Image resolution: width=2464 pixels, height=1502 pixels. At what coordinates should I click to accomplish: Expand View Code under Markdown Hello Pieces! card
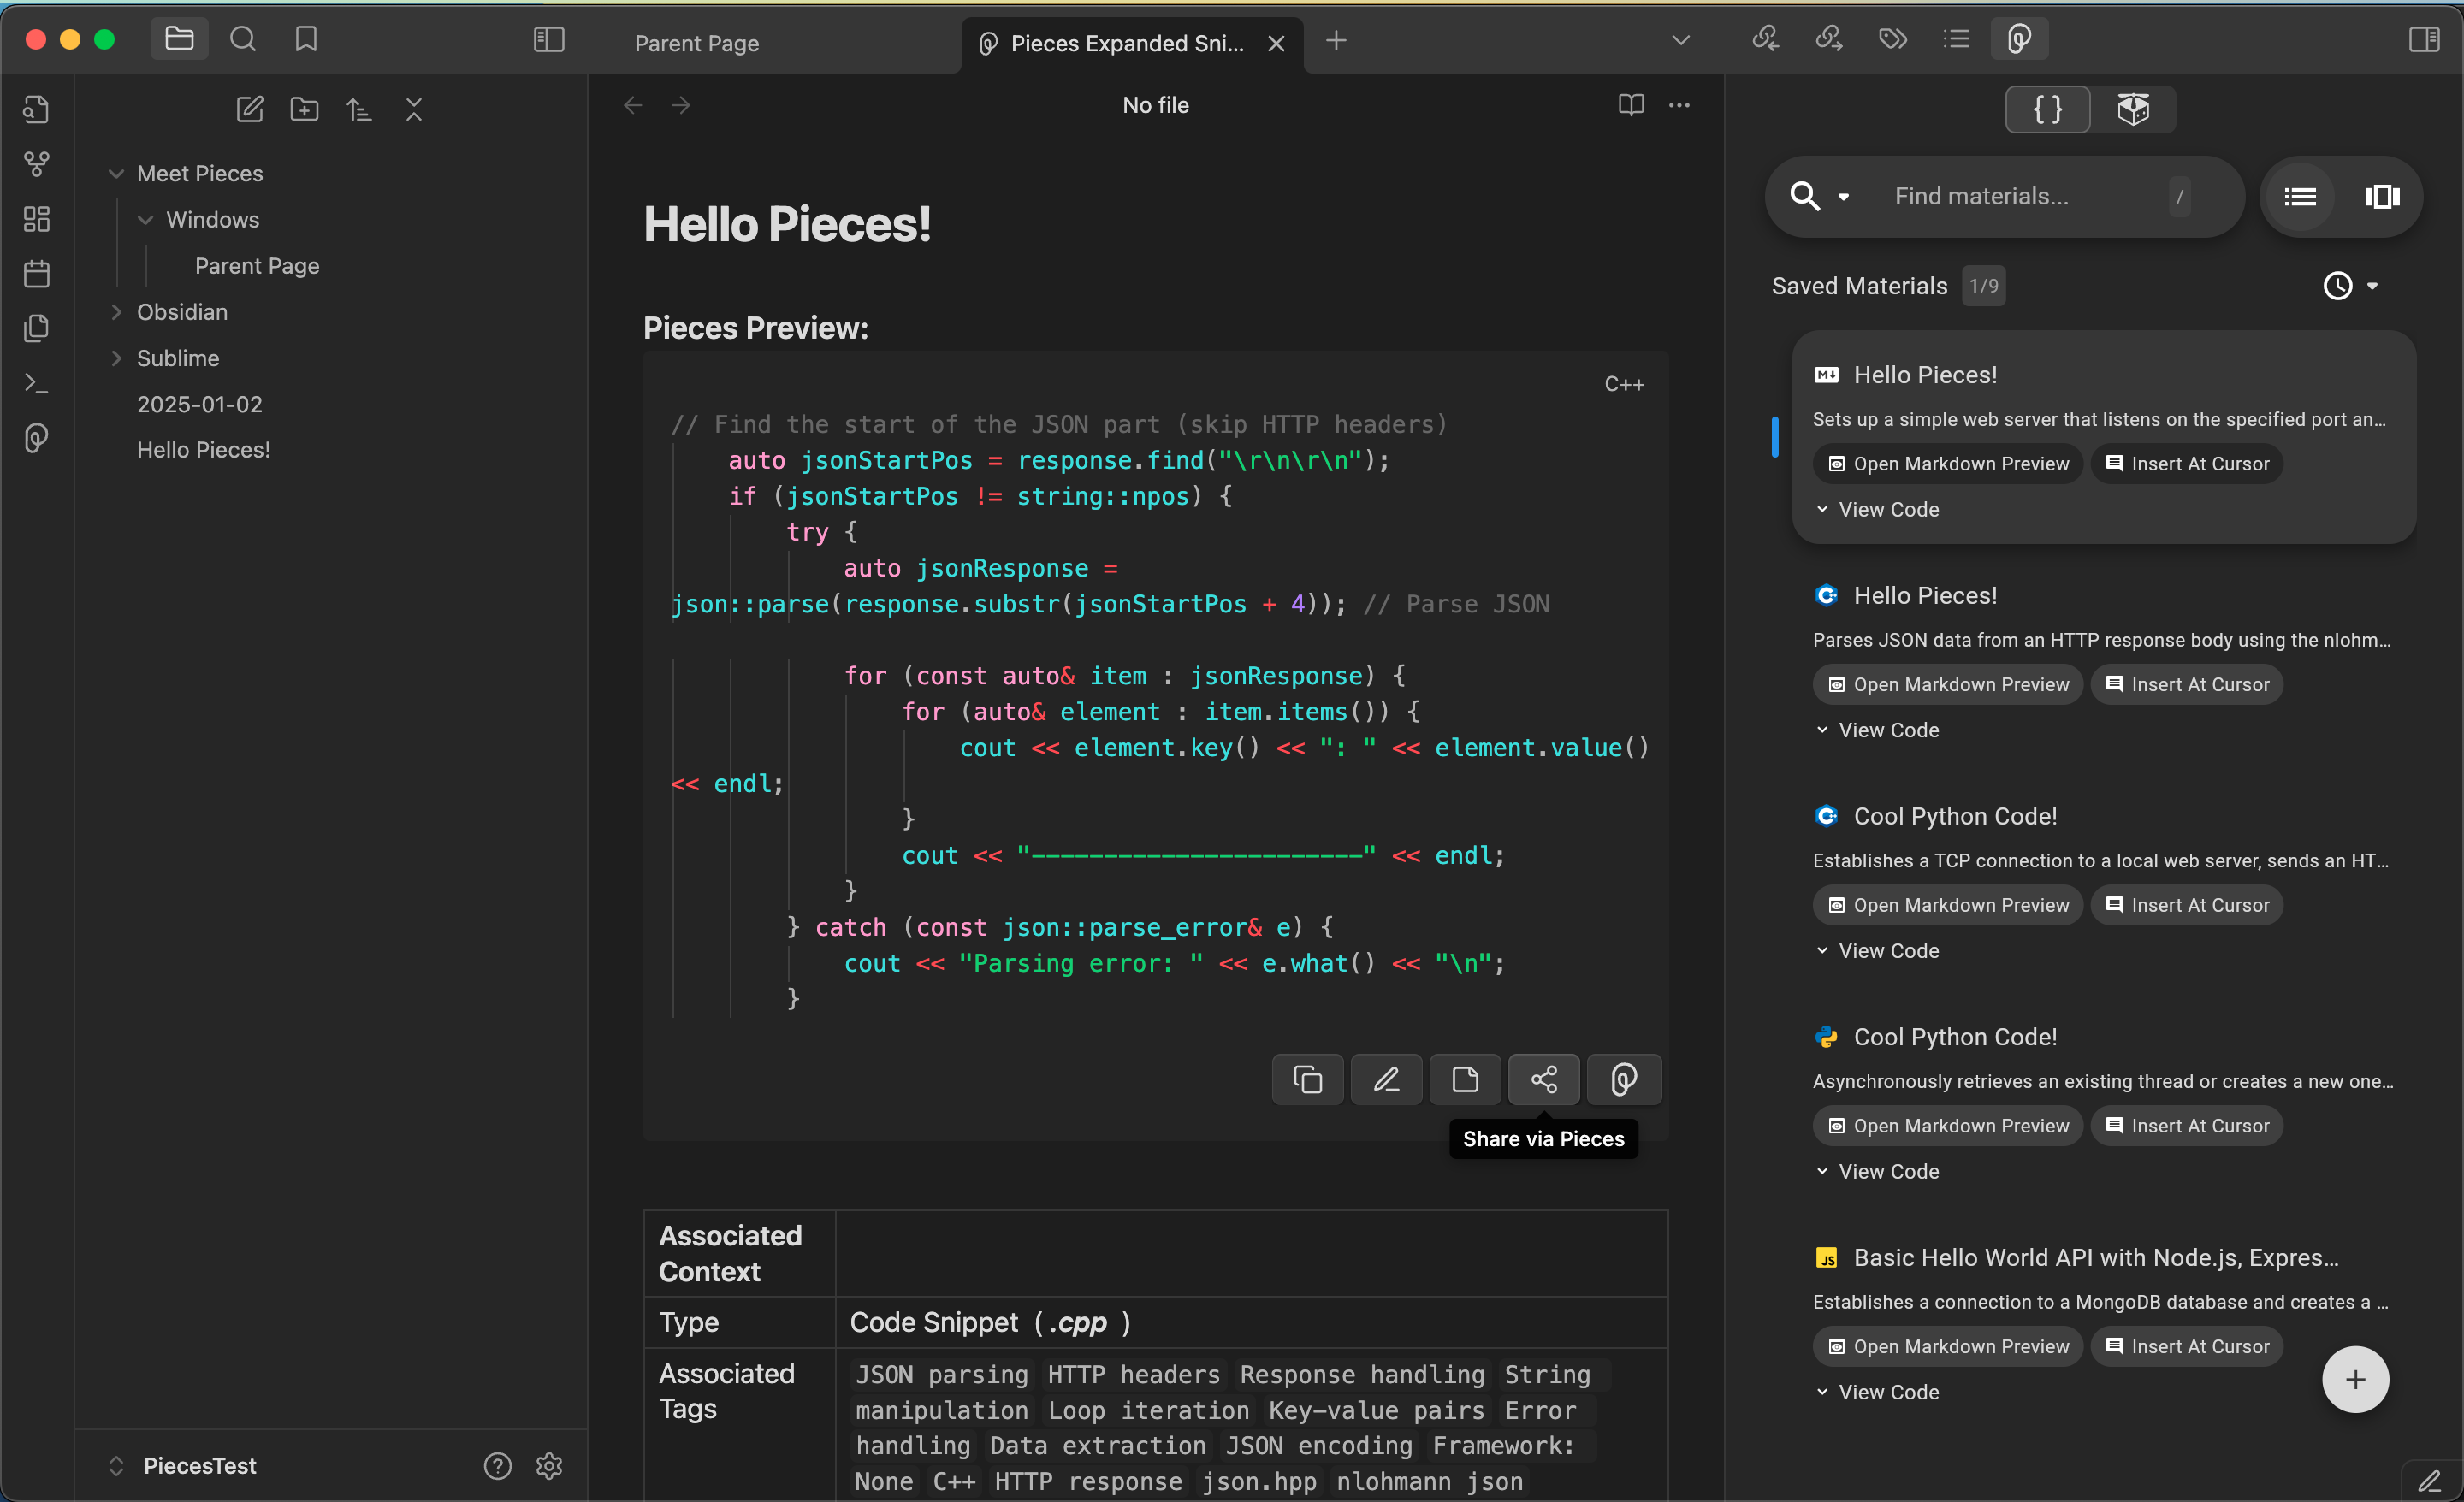click(1877, 510)
